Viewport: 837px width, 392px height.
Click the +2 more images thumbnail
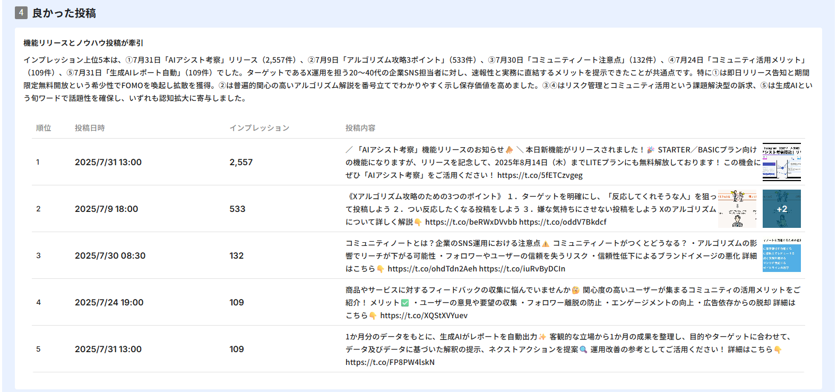(781, 209)
